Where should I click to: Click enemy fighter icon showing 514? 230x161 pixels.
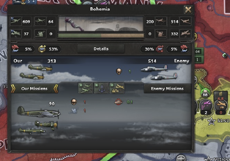click(185, 21)
